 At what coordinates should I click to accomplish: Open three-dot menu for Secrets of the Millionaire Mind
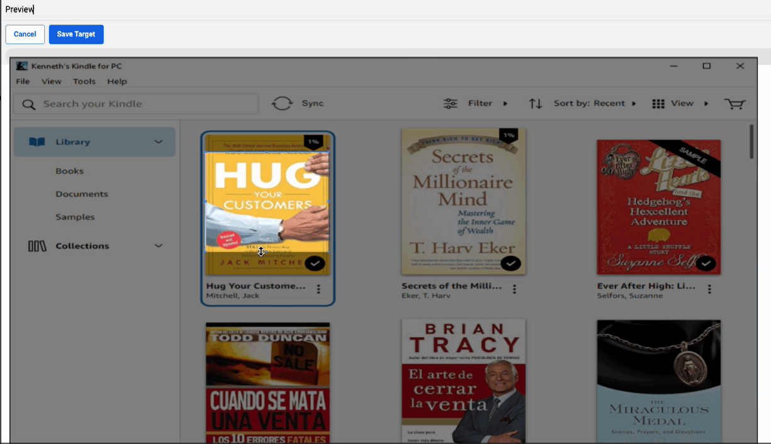(514, 289)
